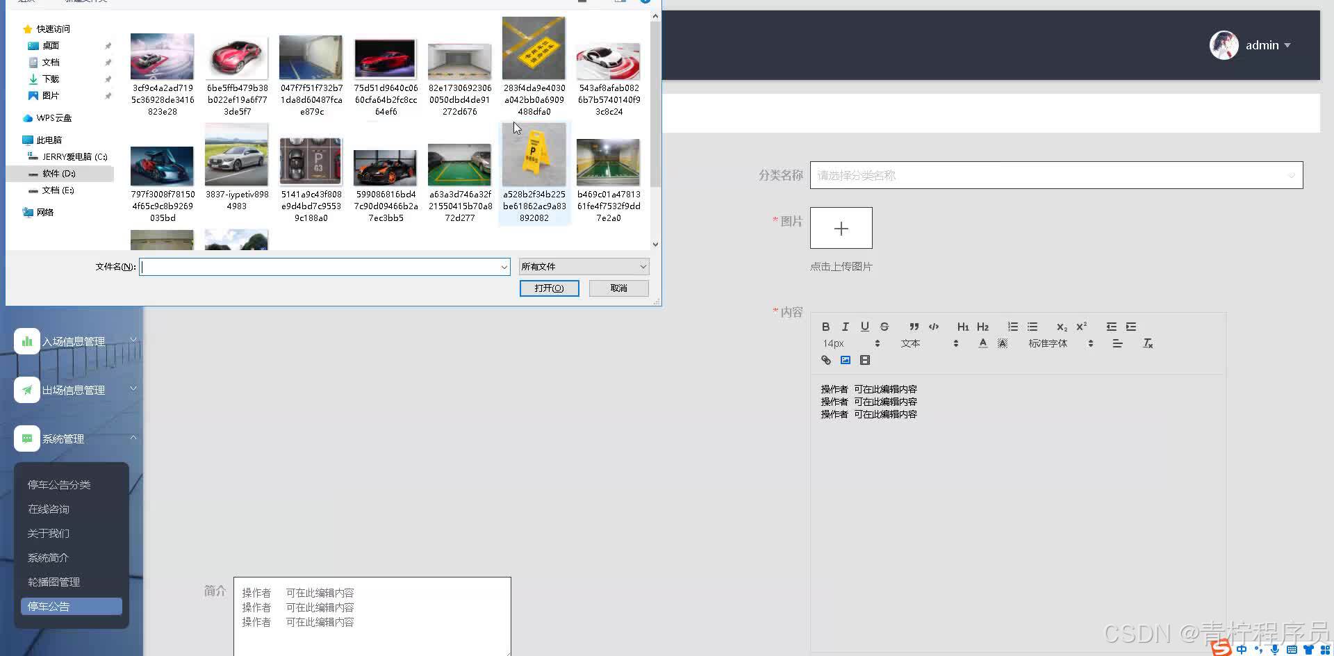Insert a code block via toolbar icon
Viewport: 1334px width, 656px height.
pyautogui.click(x=934, y=327)
